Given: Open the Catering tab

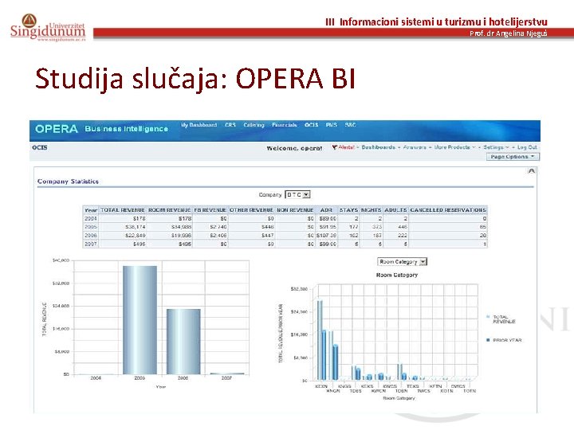Looking at the screenshot, I should point(254,125).
